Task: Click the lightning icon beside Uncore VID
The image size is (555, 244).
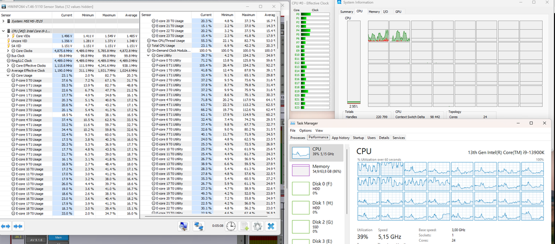Action: pyautogui.click(x=8, y=41)
